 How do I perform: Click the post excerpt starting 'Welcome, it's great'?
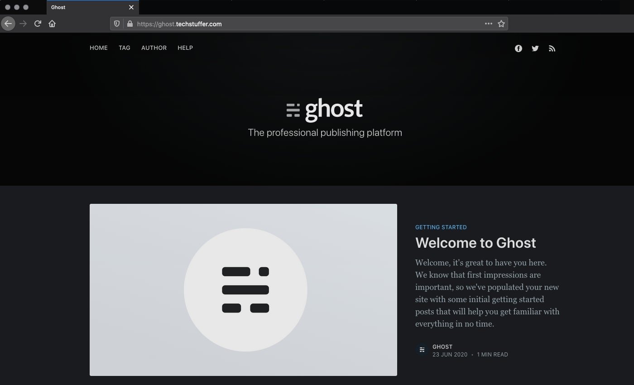tap(487, 293)
